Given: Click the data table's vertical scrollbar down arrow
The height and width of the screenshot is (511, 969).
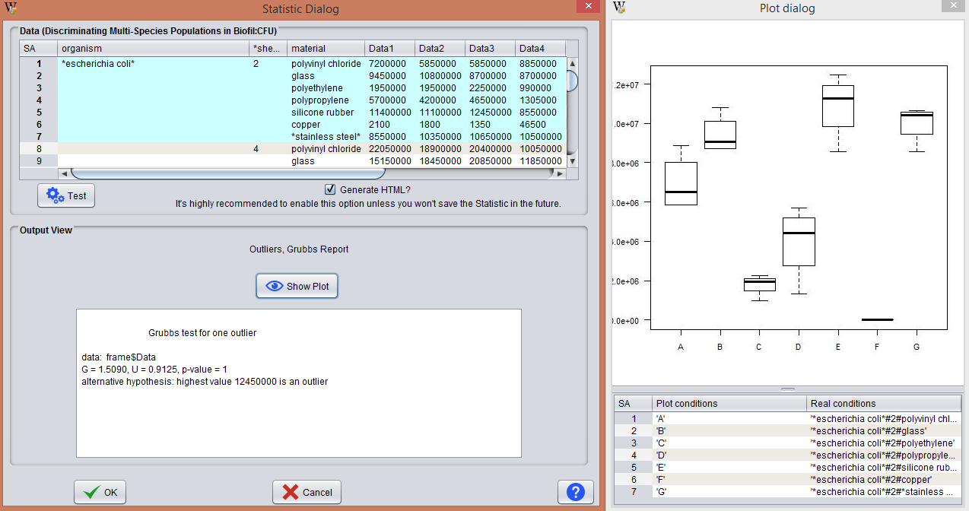Looking at the screenshot, I should pyautogui.click(x=572, y=160).
